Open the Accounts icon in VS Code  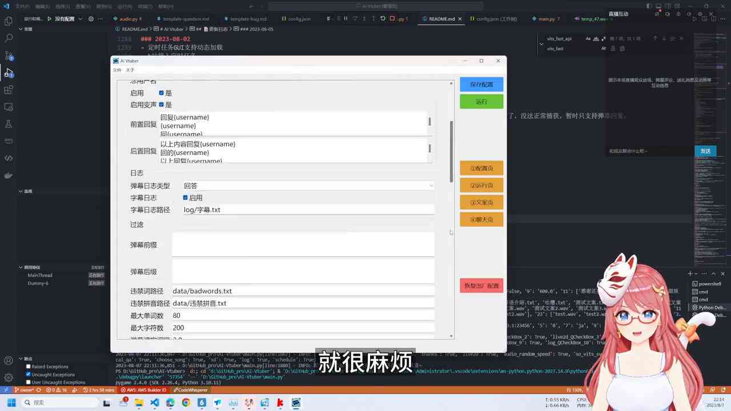point(9,361)
